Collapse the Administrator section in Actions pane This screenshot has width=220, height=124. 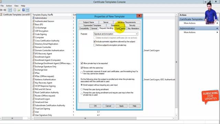[217, 28]
